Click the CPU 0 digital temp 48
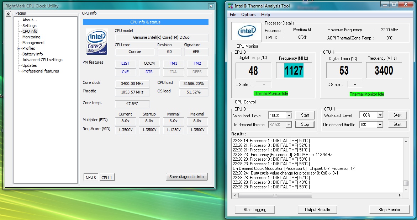 [x=253, y=70]
